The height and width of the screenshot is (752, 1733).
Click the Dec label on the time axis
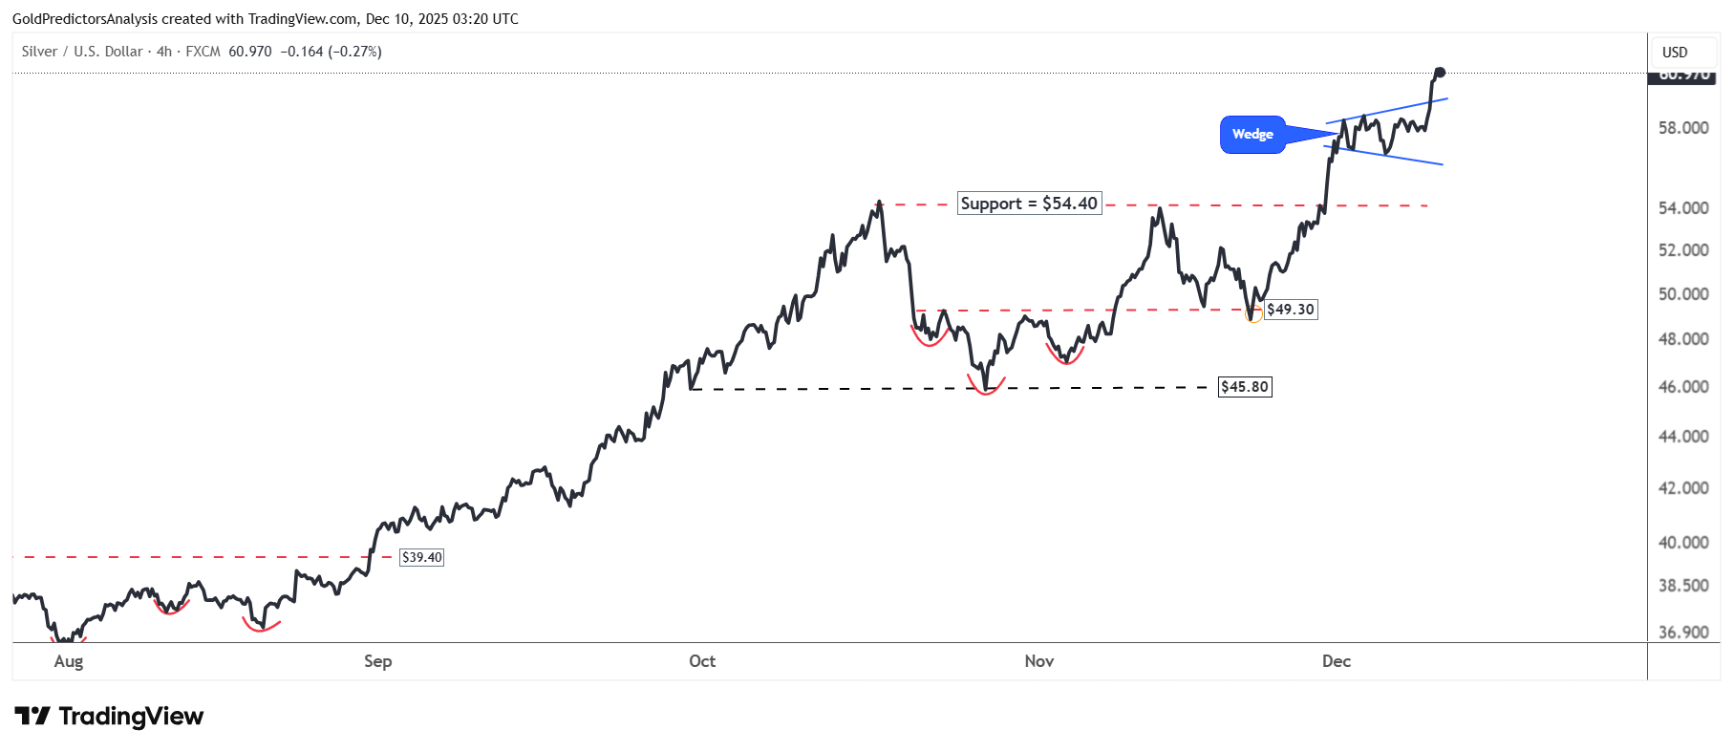[1336, 661]
